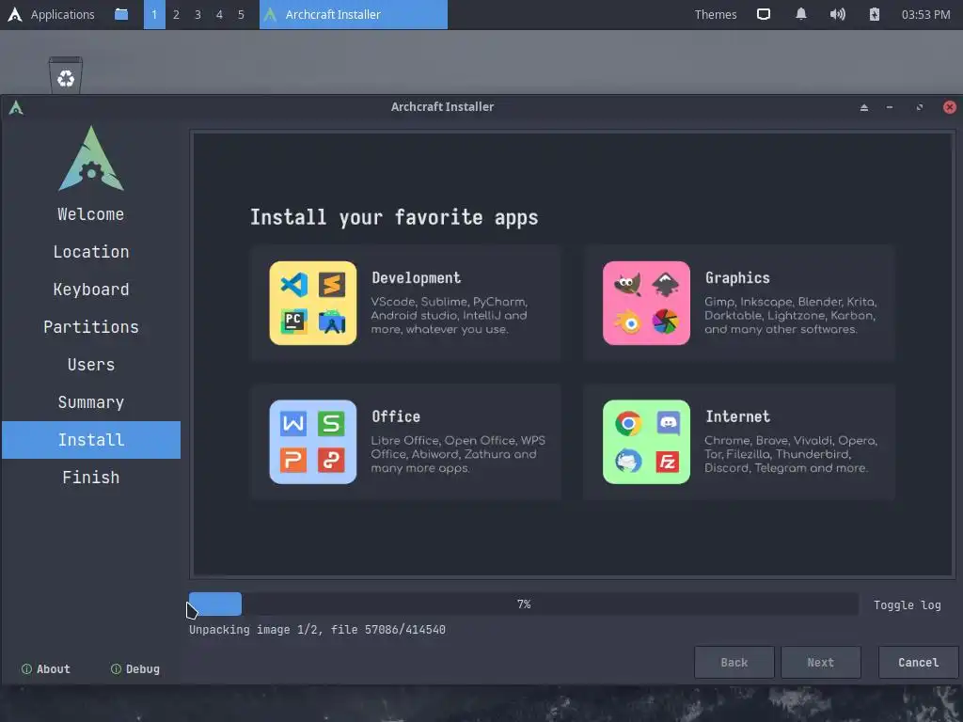Screen dimensions: 963x722
Task: Click the Next button
Action: tap(820, 662)
